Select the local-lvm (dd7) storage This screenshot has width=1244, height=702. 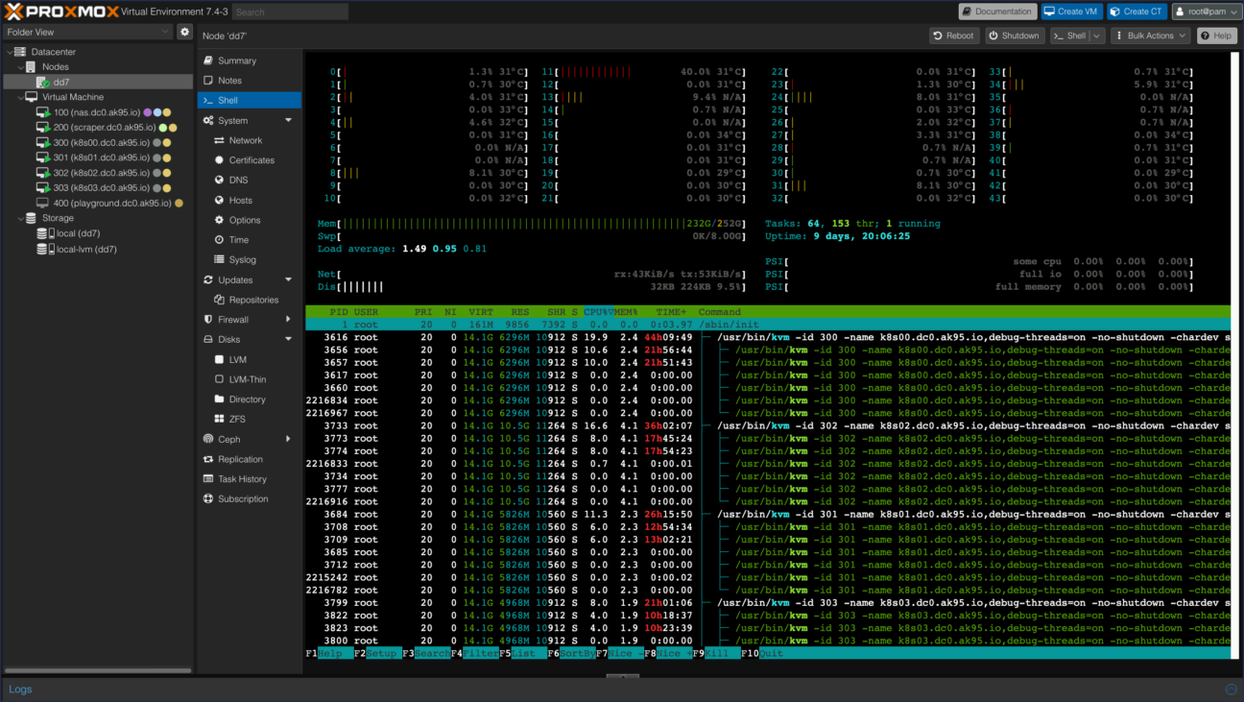click(97, 249)
